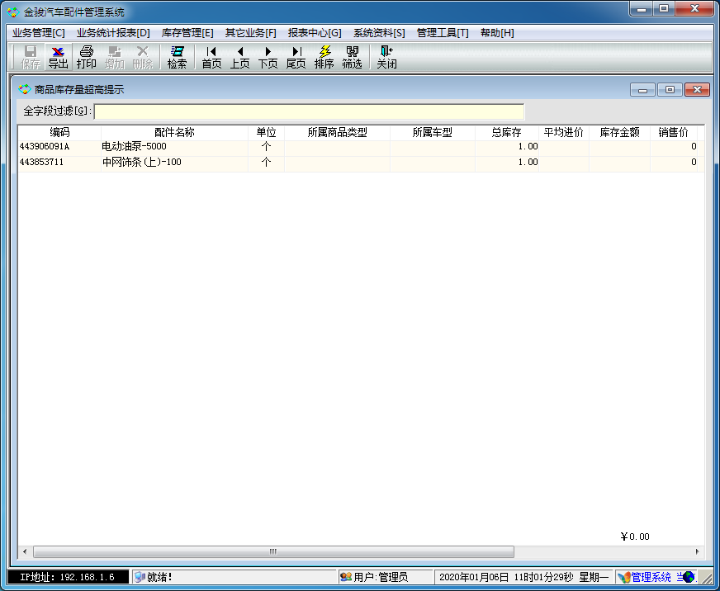The width and height of the screenshot is (720, 591).
Task: Click the horizontal scrollbar right arrow
Action: (697, 551)
